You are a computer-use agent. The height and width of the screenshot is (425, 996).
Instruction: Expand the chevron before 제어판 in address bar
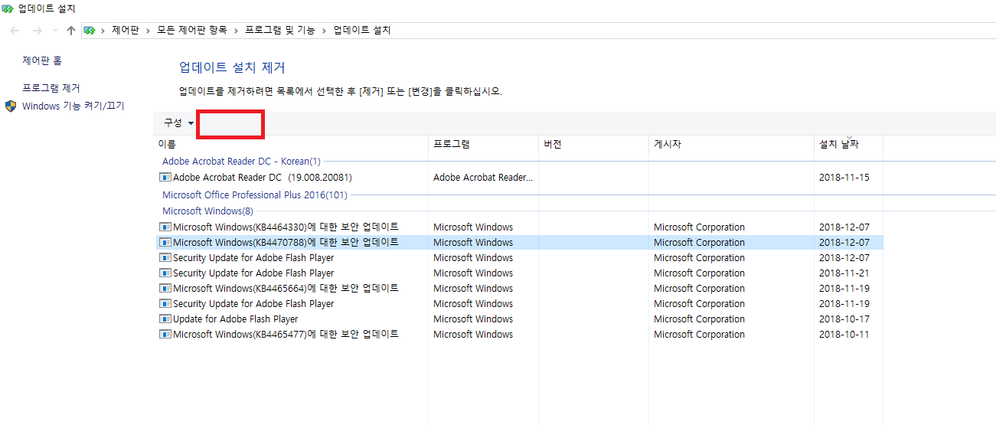(103, 30)
